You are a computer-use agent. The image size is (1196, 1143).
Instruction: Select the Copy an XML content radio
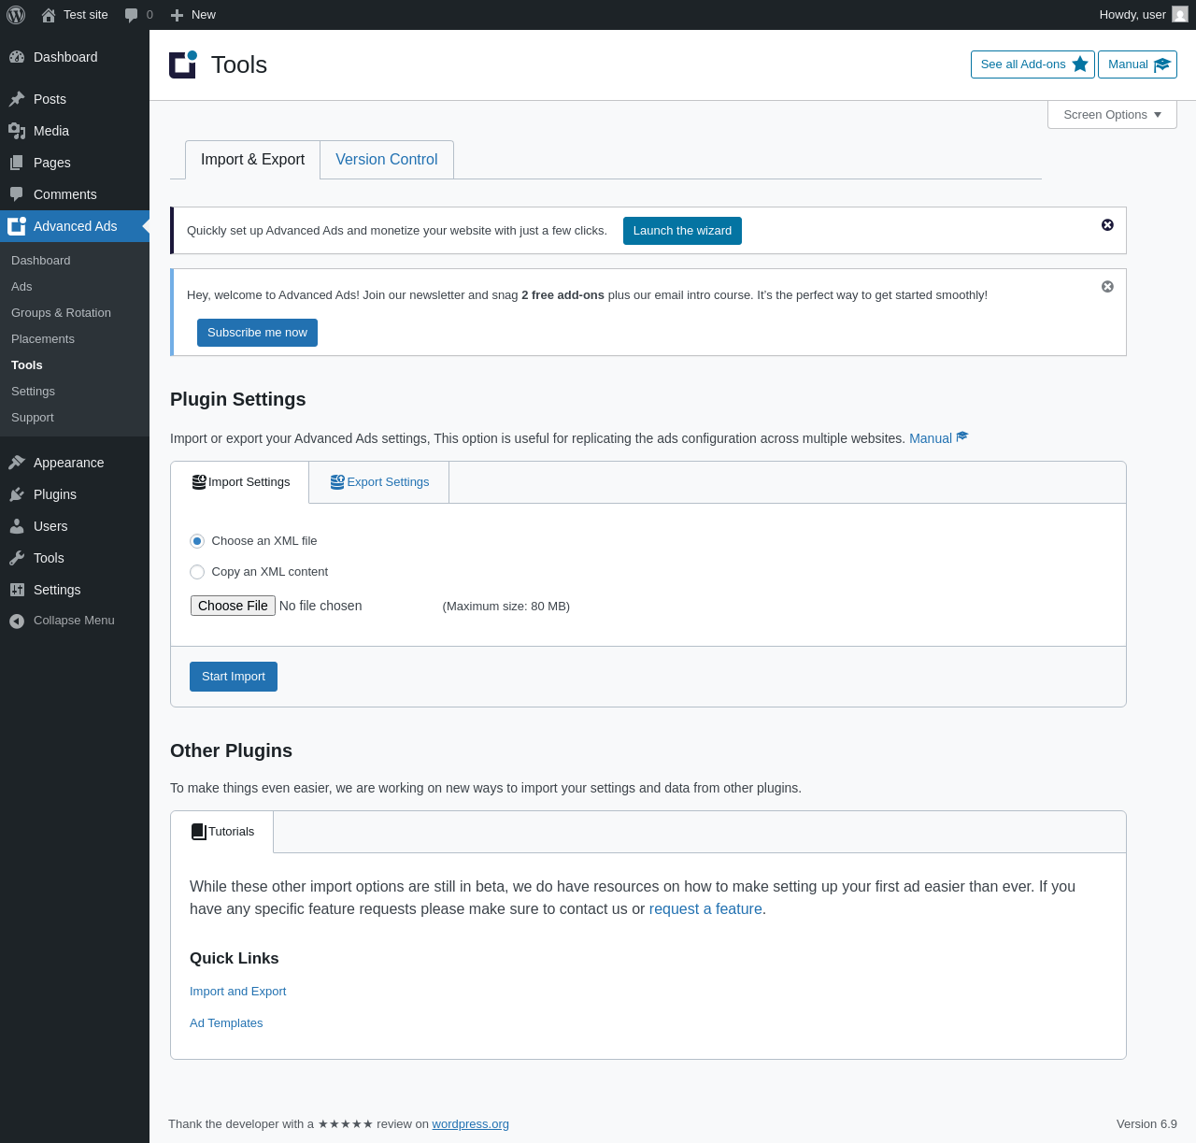coord(197,572)
